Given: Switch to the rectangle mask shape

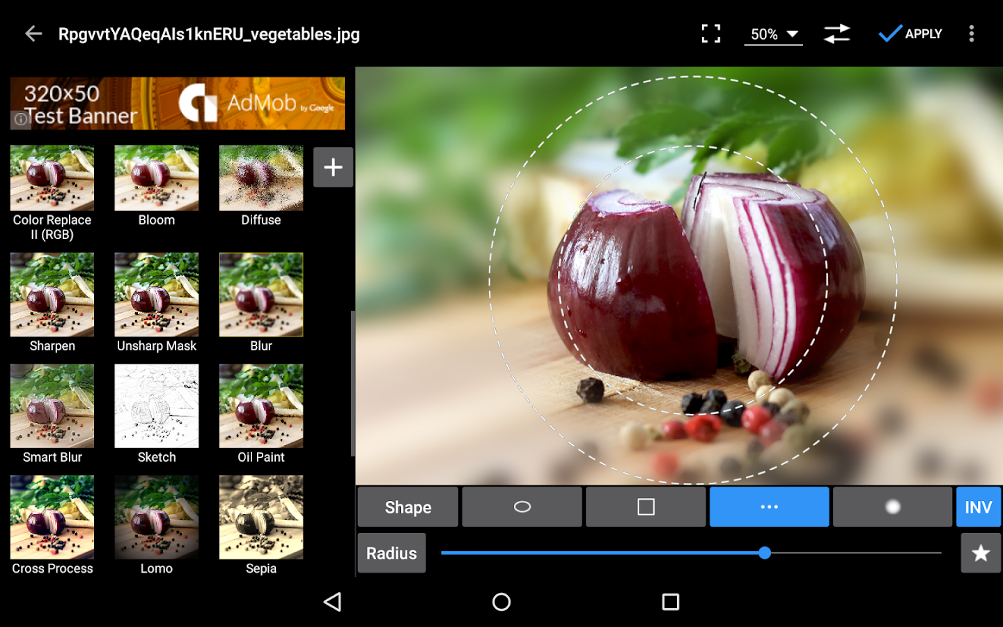Looking at the screenshot, I should click(x=645, y=506).
